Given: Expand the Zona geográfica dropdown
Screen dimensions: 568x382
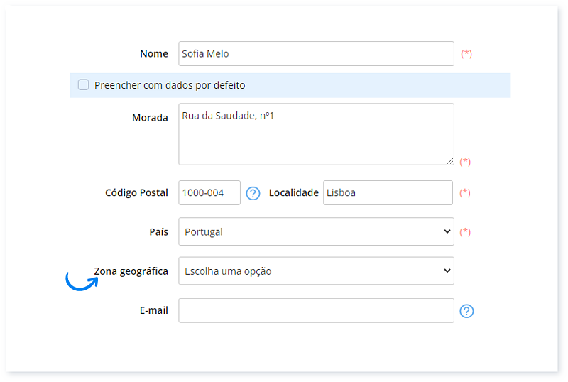Looking at the screenshot, I should (x=316, y=271).
